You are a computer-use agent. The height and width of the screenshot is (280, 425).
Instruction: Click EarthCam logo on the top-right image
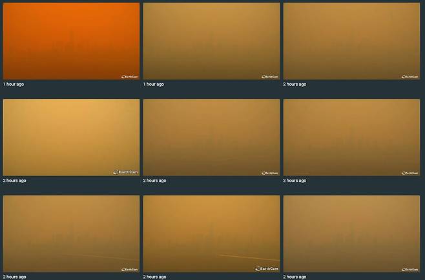point(409,76)
